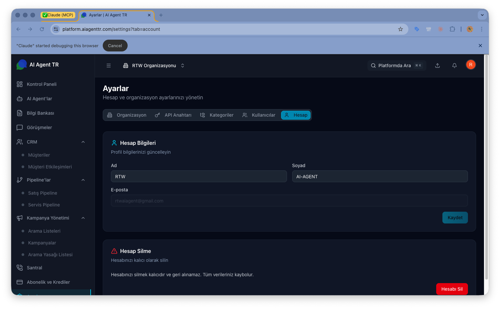Switch to the Organizasyon tab
This screenshot has width=500, height=309.
[127, 115]
